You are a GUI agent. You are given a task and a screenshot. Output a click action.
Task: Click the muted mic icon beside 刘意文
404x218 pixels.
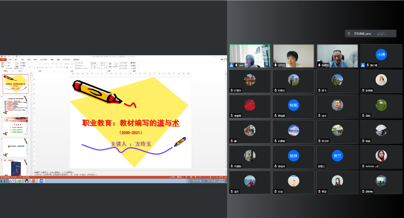click(x=275, y=90)
